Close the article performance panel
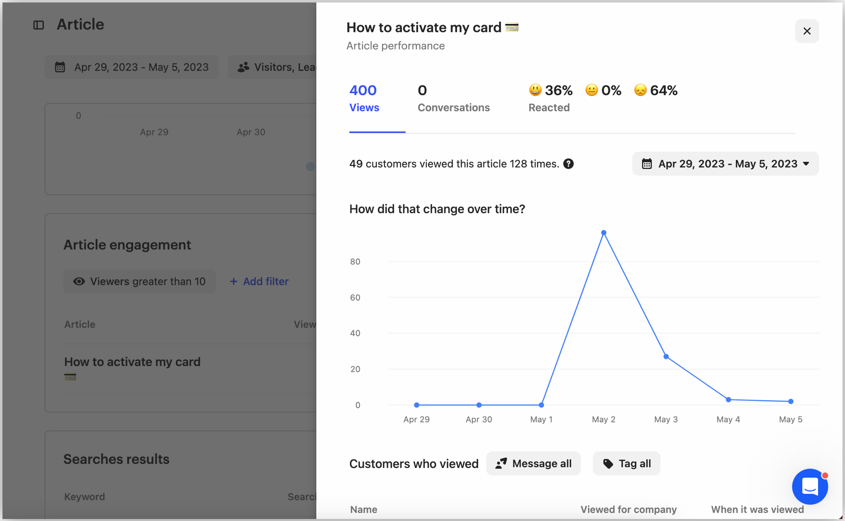Viewport: 845px width, 521px height. (x=806, y=31)
